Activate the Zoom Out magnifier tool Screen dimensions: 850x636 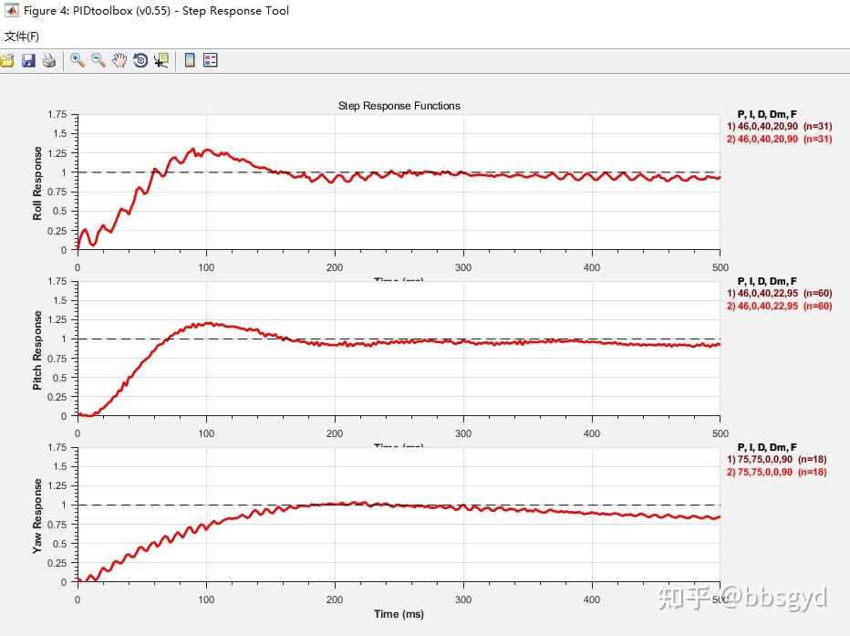(98, 60)
